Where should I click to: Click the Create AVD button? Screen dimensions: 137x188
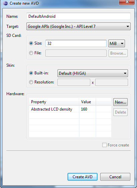(x=83, y=177)
